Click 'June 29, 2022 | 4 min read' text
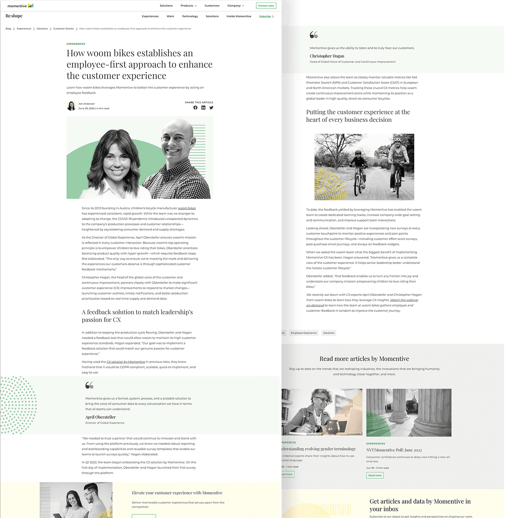506x518 pixels. point(94,108)
